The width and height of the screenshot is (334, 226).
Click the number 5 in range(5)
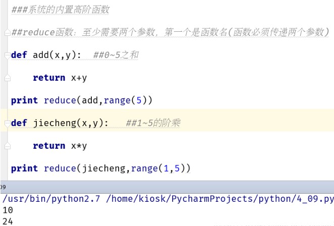[x=139, y=100]
